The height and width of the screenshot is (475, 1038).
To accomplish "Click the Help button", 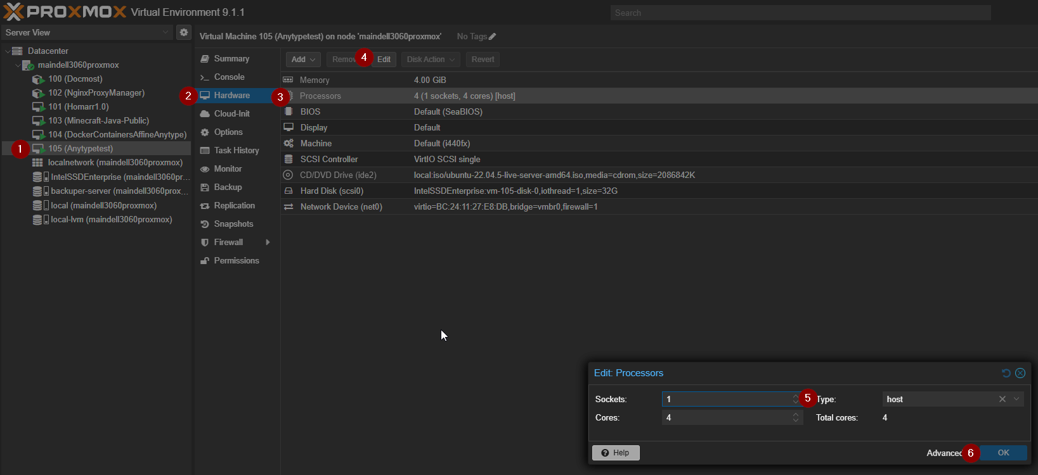I will [616, 453].
